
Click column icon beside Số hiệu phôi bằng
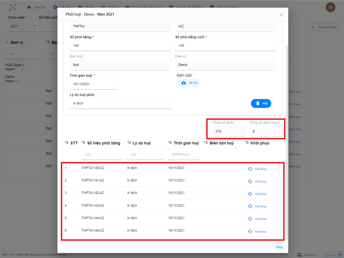pos(83,143)
